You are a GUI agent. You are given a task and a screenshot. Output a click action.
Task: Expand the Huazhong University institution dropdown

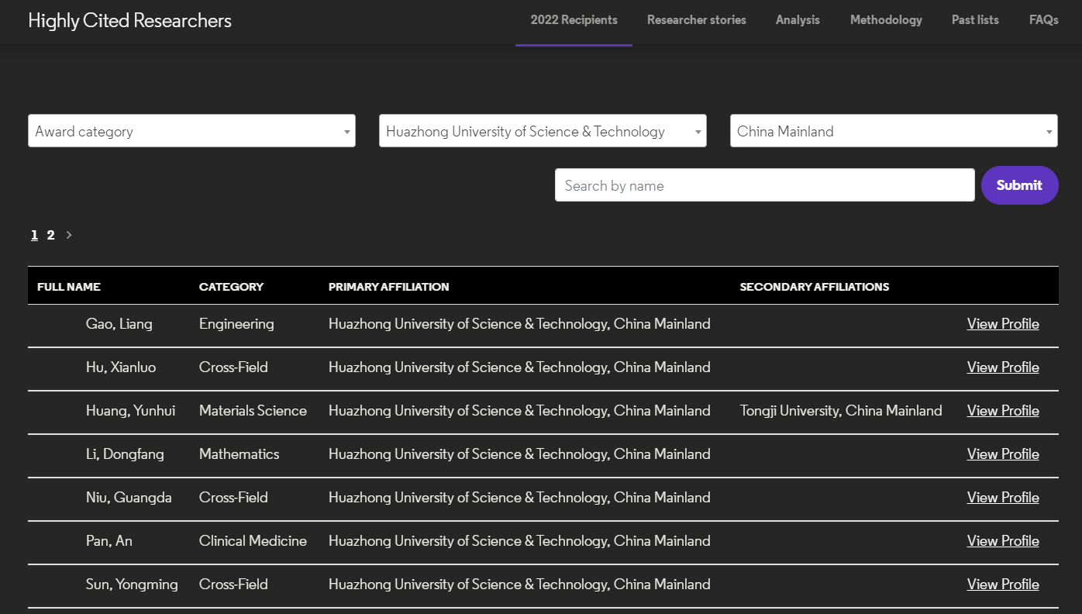(x=543, y=131)
